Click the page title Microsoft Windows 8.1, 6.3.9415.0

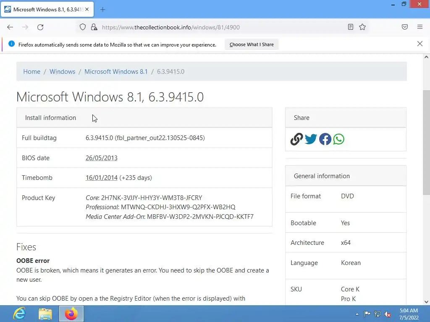click(110, 97)
